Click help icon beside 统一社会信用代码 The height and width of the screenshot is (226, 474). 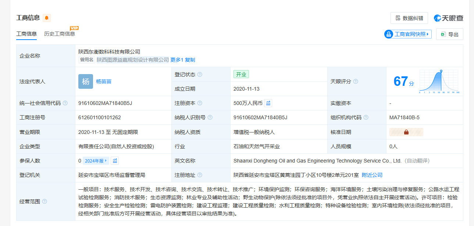[x=65, y=103]
